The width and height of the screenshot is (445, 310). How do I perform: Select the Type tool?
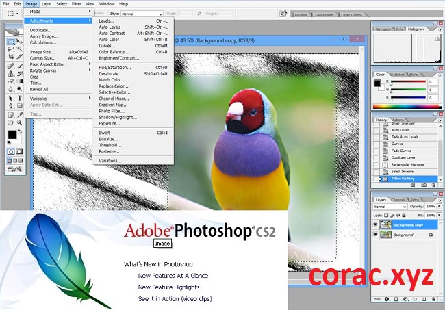[x=19, y=98]
